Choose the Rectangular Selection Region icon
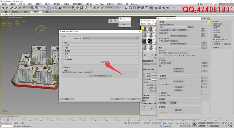234x128 pixels. 40,8
